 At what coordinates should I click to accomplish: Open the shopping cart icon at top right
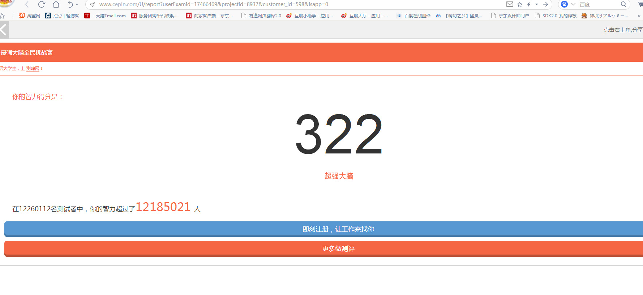(640, 4)
